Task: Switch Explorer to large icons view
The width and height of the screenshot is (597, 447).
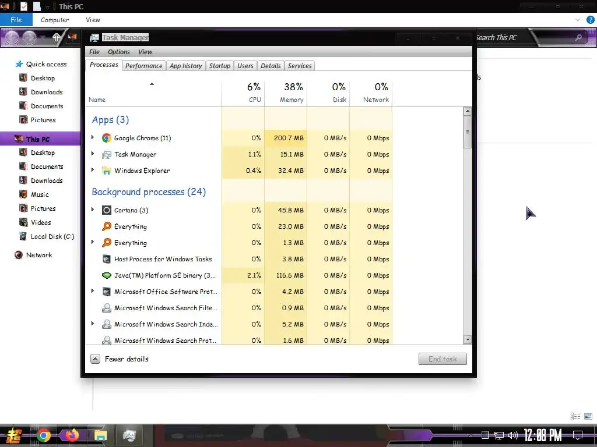Action: tap(588, 417)
